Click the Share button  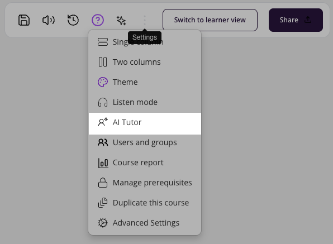[296, 20]
